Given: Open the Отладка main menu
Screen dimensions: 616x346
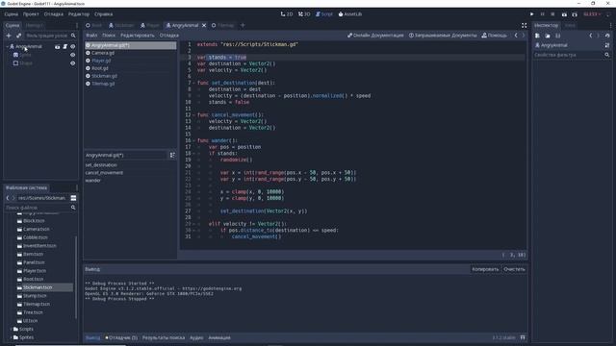Looking at the screenshot, I should [54, 14].
